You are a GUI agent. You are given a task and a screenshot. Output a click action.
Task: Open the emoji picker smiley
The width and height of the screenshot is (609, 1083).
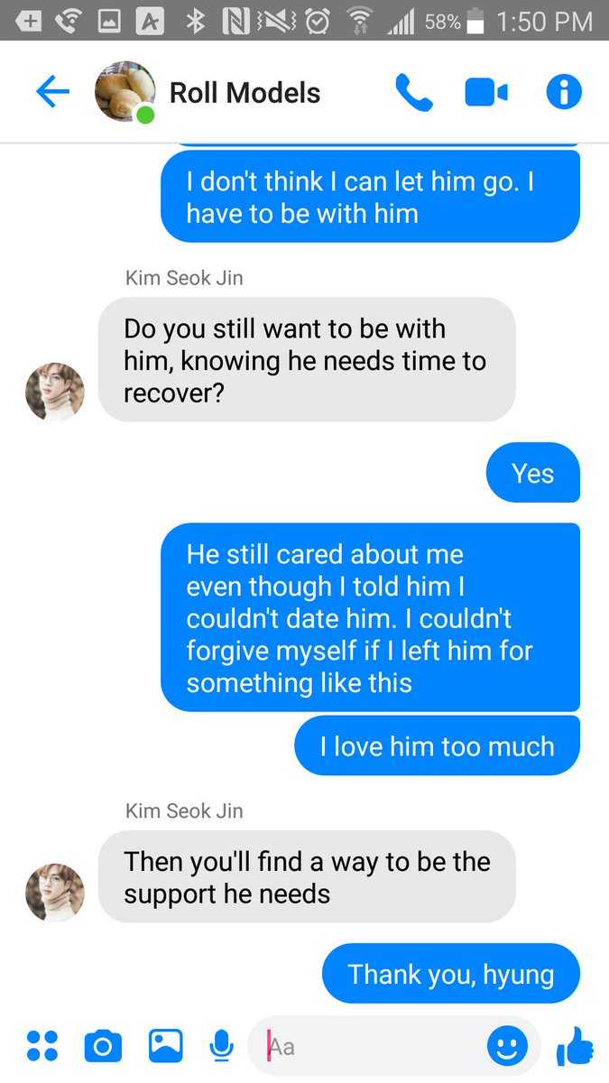(x=507, y=1046)
